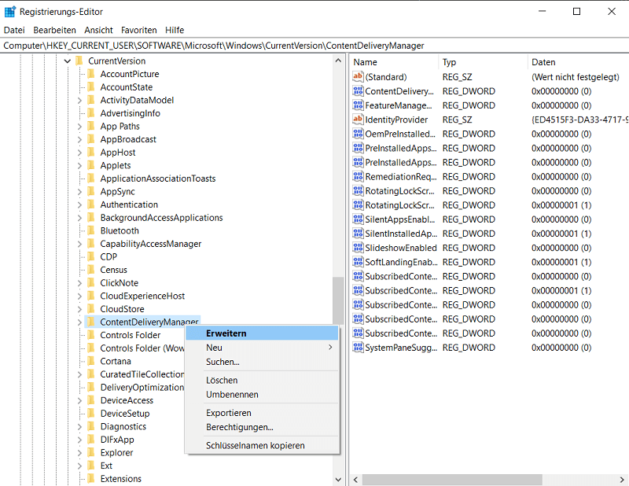Click the ApplicationAssociationToasts folder icon
Screen dimensions: 629x486
[x=91, y=179]
